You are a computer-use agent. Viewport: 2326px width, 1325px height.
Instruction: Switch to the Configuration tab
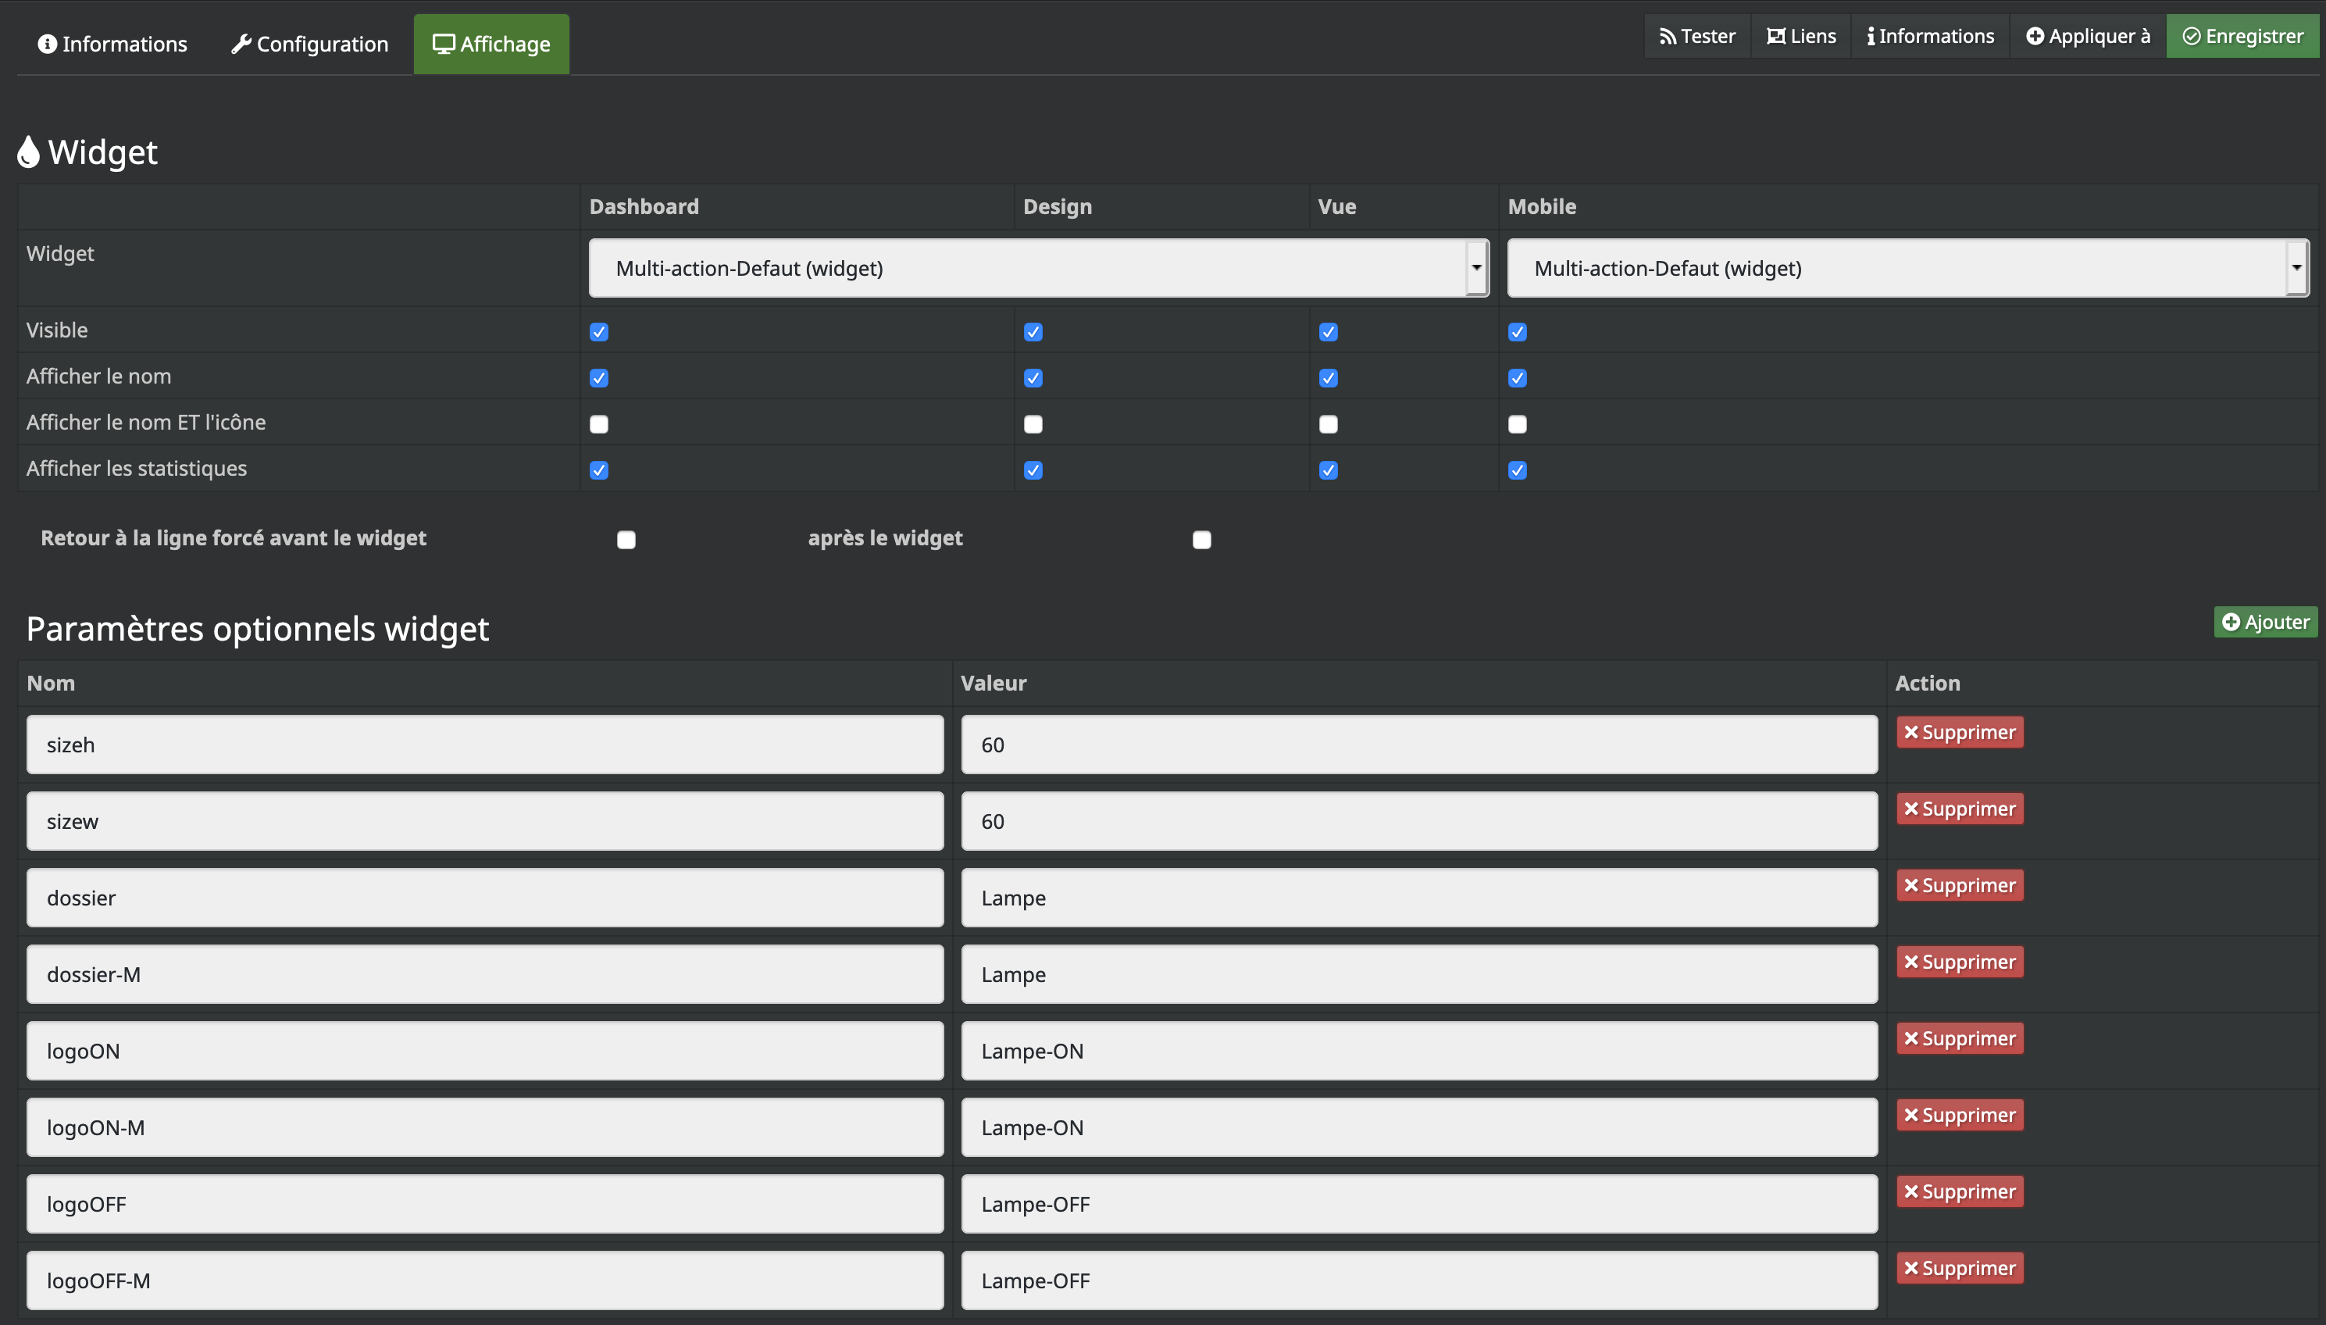pyautogui.click(x=309, y=43)
